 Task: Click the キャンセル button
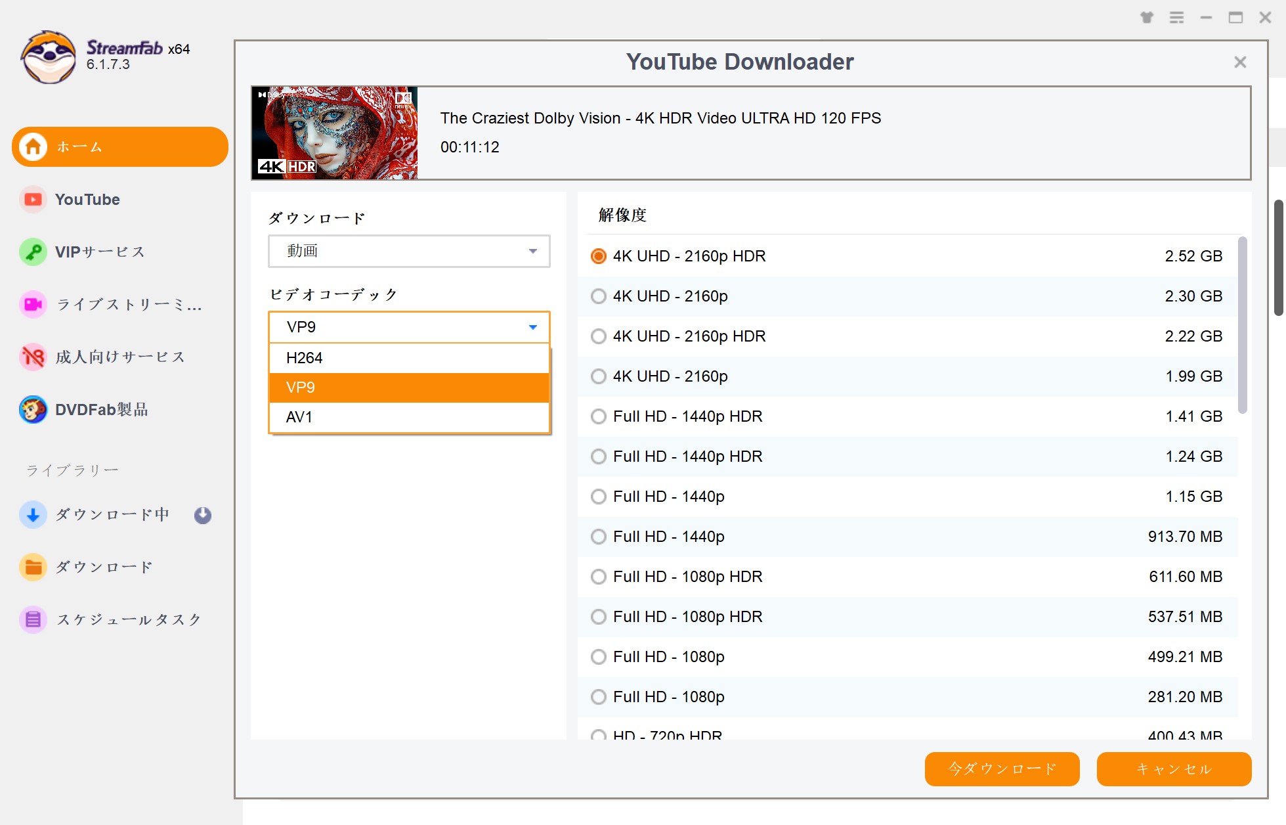tap(1174, 769)
